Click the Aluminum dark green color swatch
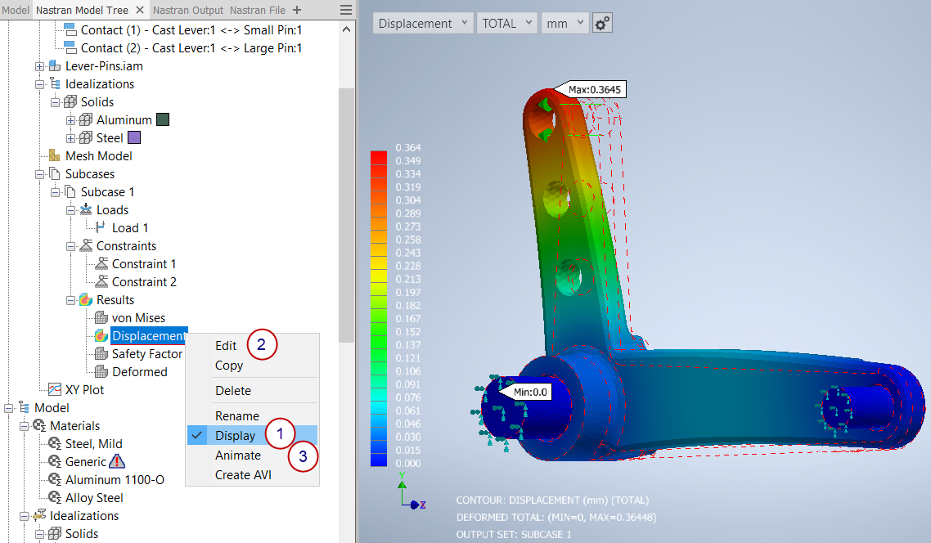 point(163,119)
